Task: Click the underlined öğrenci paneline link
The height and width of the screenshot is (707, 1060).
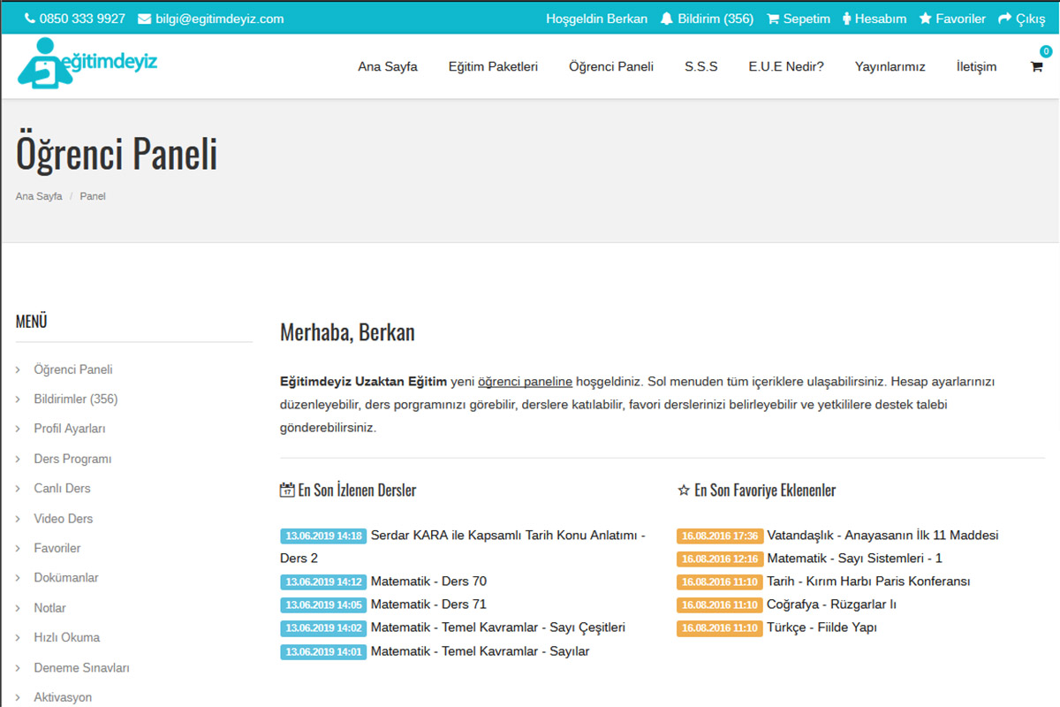Action: click(525, 382)
